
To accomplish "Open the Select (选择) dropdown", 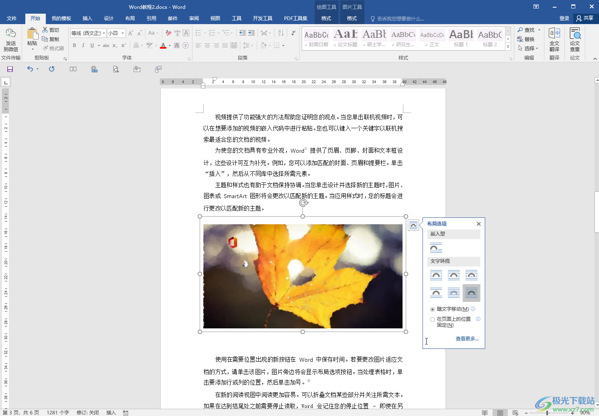I will pyautogui.click(x=528, y=48).
